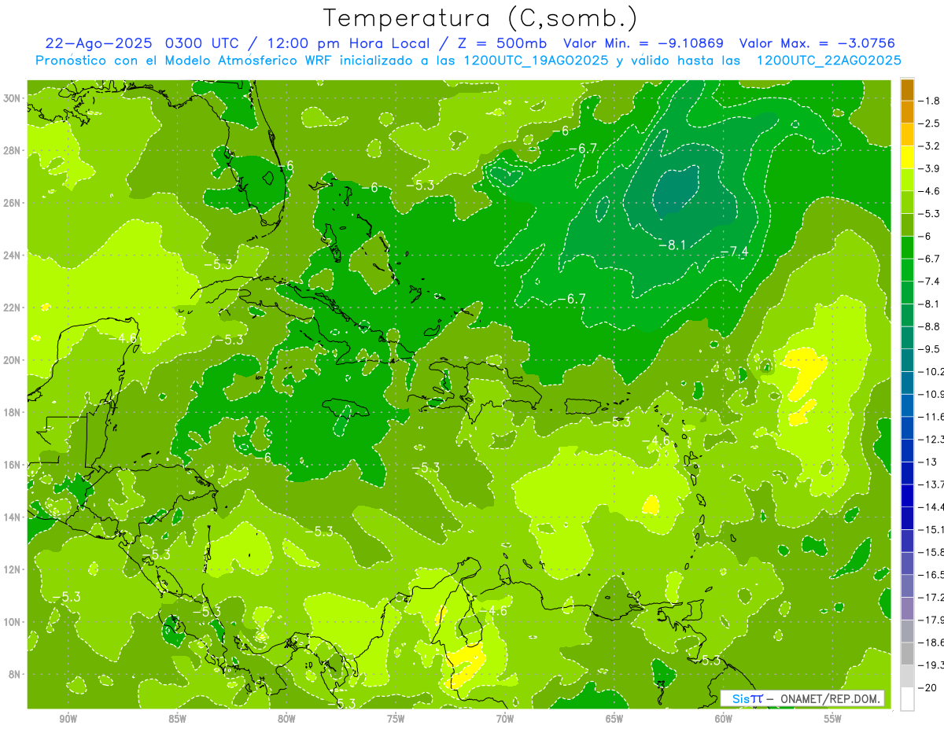Click the "-9.5" value on color bar
The width and height of the screenshot is (944, 729).
(931, 349)
